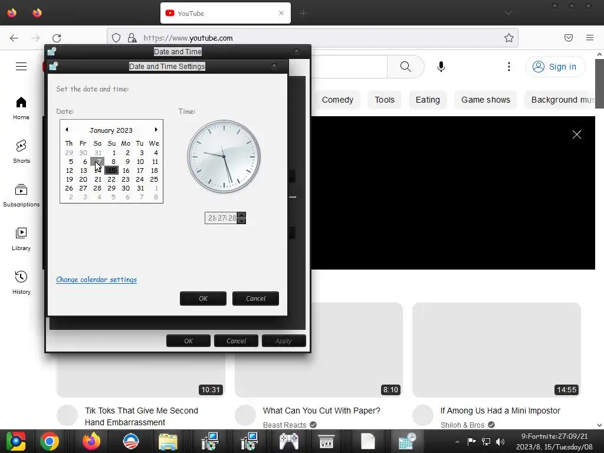
Task: Open Shorts in the sidebar
Action: pos(21,152)
